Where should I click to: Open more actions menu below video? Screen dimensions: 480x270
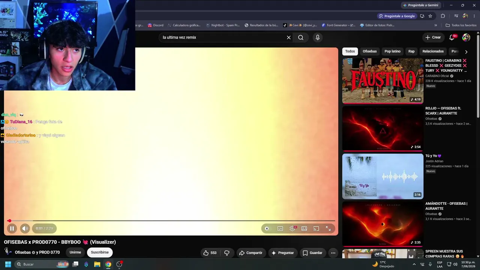click(x=333, y=253)
